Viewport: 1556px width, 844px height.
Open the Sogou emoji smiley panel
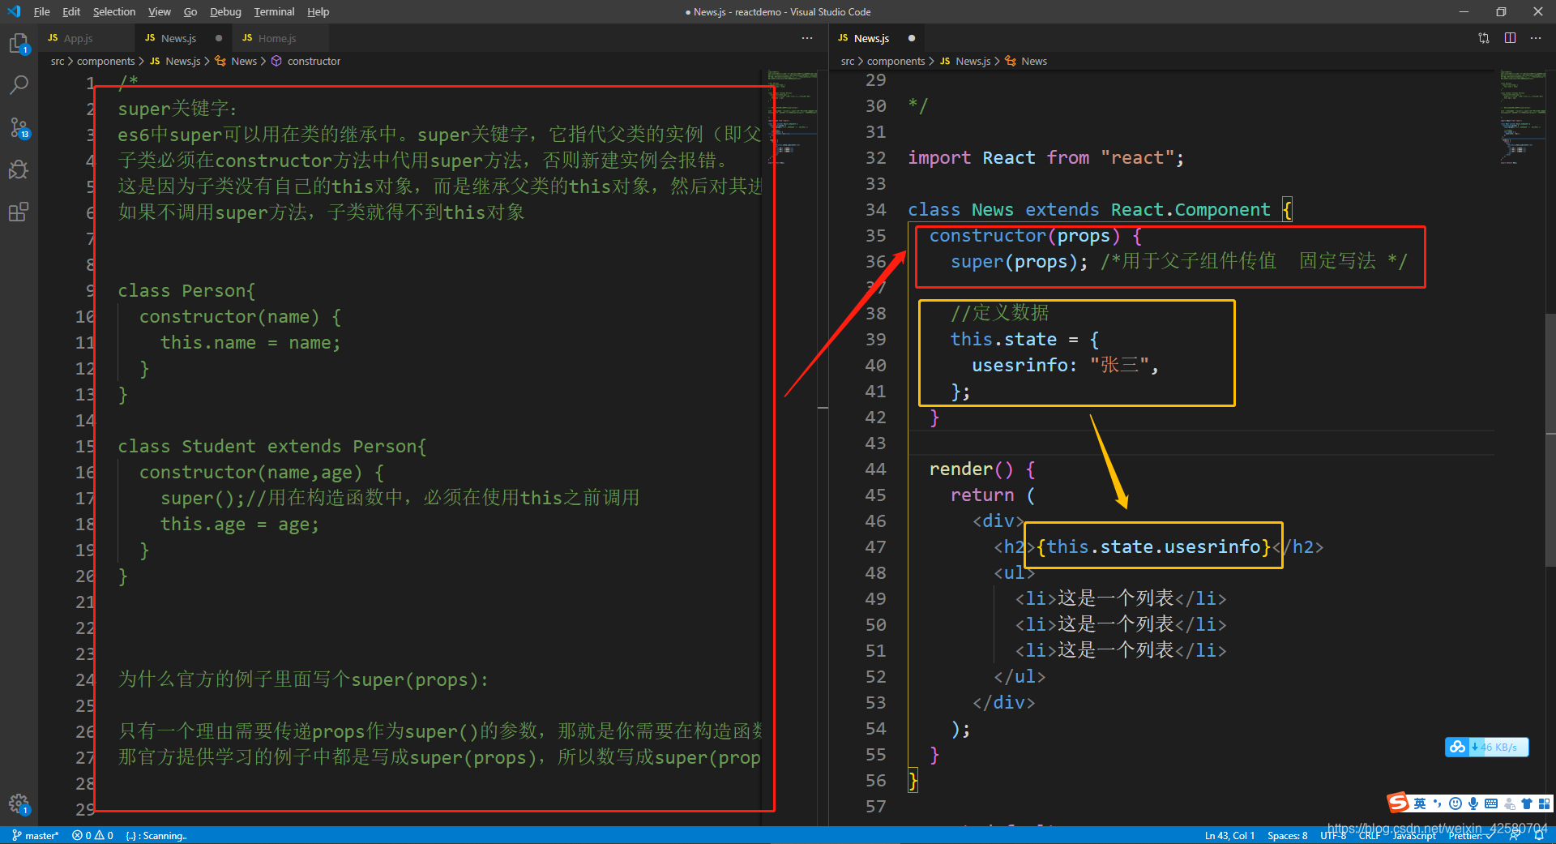(x=1456, y=803)
